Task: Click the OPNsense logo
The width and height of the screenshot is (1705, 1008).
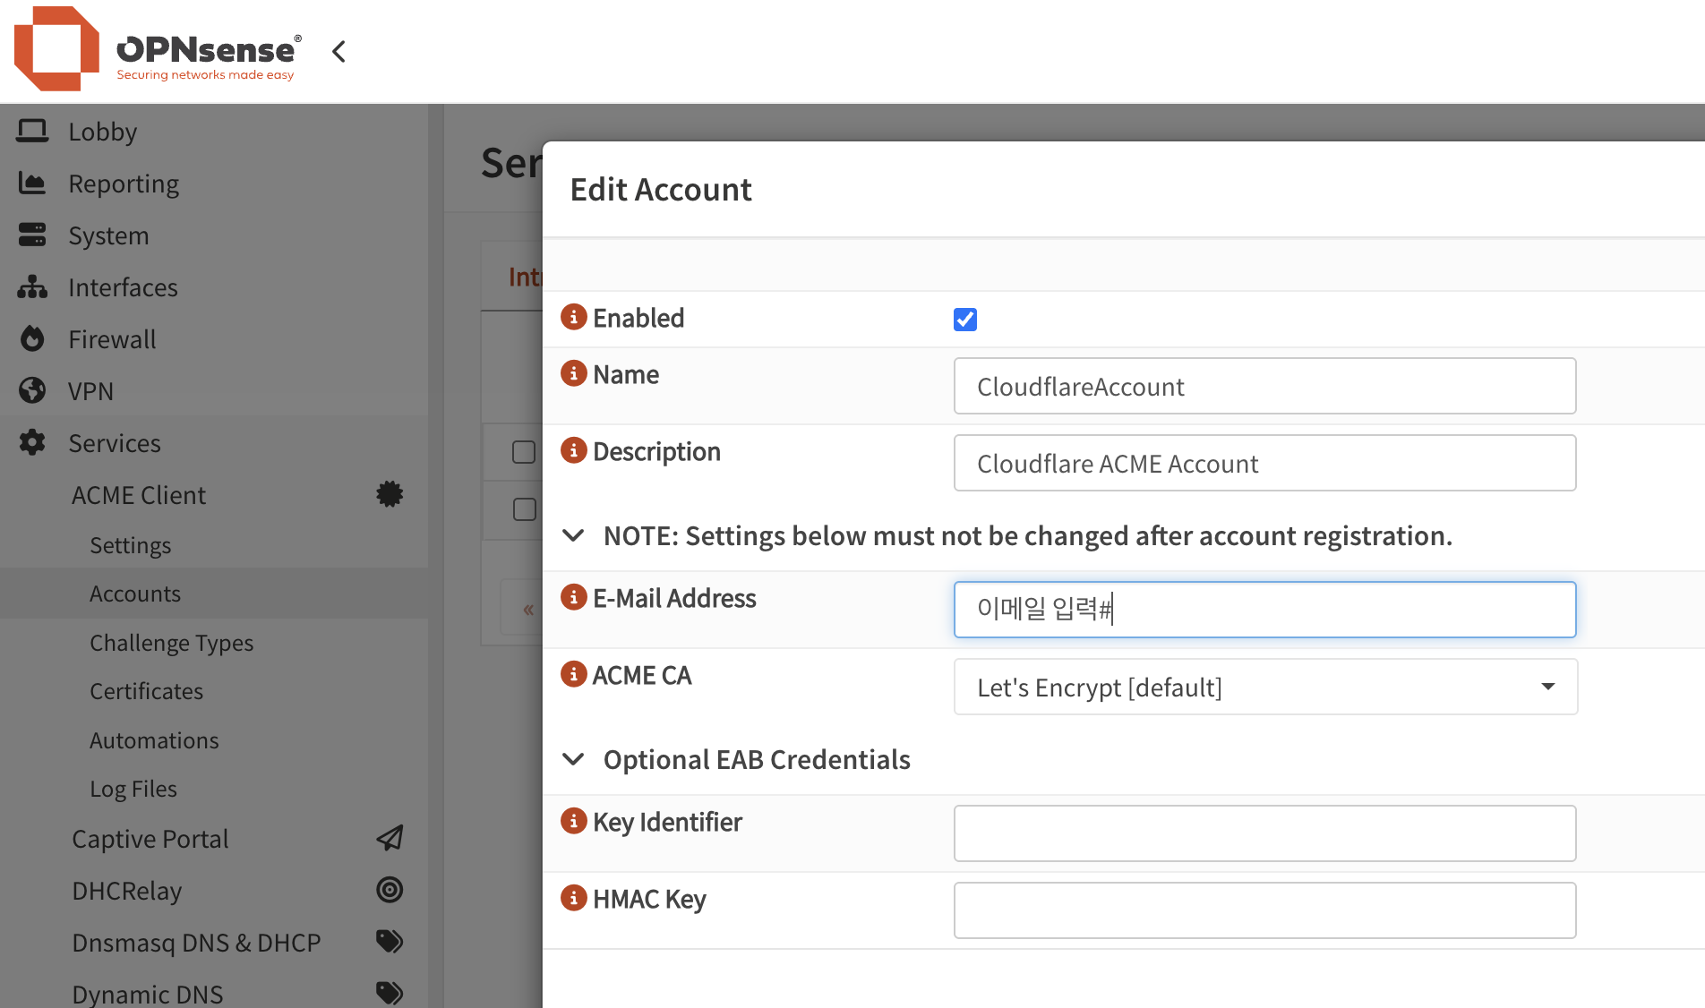Action: (x=158, y=50)
